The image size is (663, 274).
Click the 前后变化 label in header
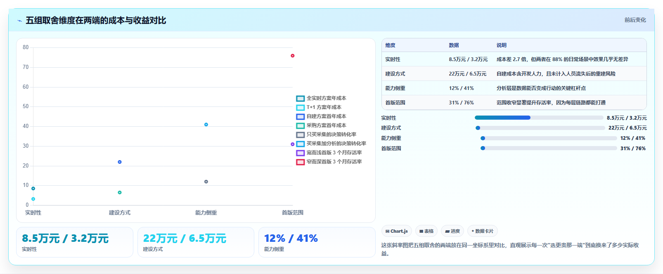pos(635,20)
